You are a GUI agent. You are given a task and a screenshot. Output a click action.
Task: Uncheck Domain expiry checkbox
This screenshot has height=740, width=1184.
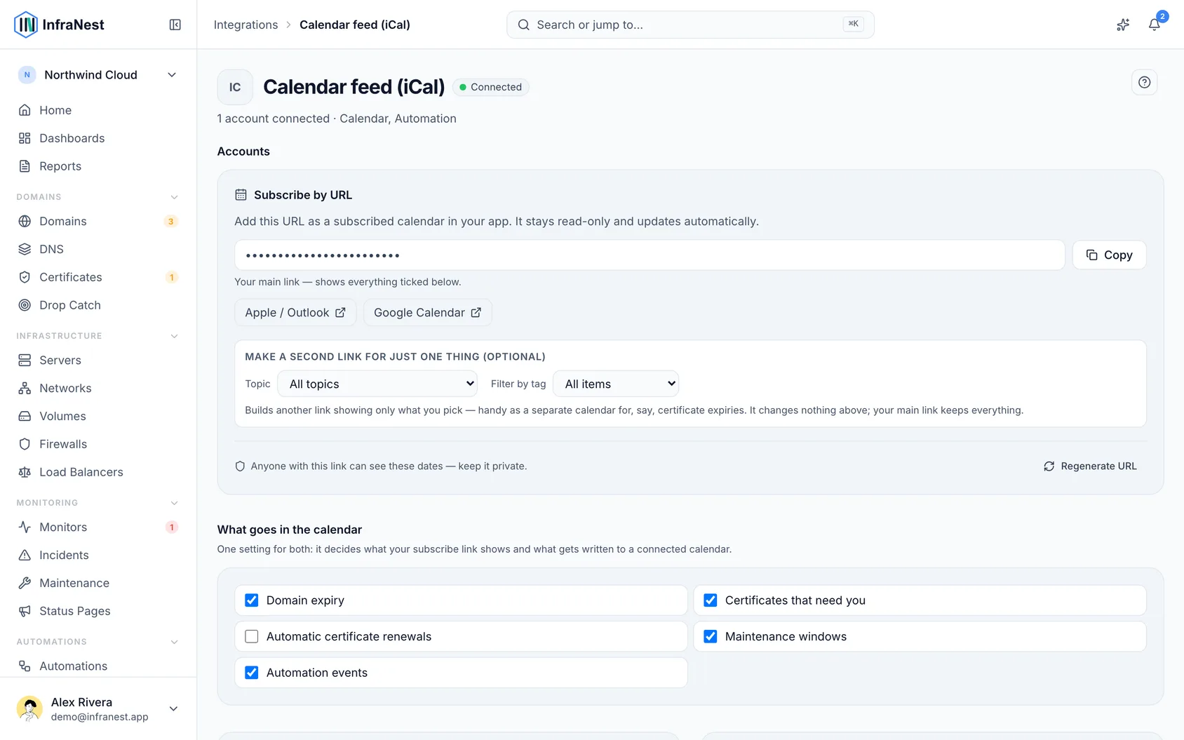251,600
